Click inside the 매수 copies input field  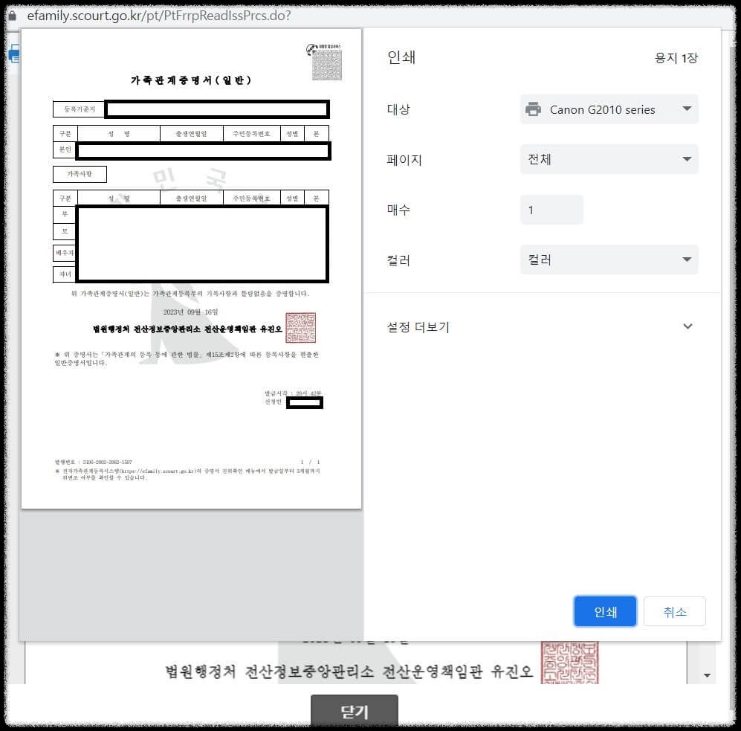(551, 210)
